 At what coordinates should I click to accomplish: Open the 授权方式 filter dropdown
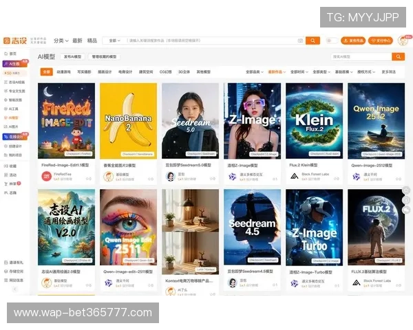tap(366, 71)
